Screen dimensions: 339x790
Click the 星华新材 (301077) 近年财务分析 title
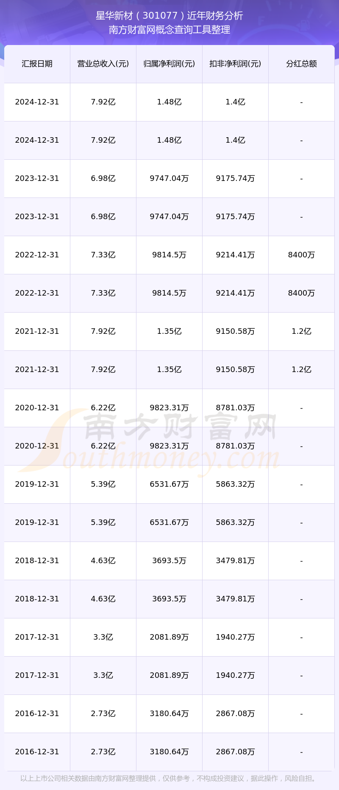(x=169, y=16)
